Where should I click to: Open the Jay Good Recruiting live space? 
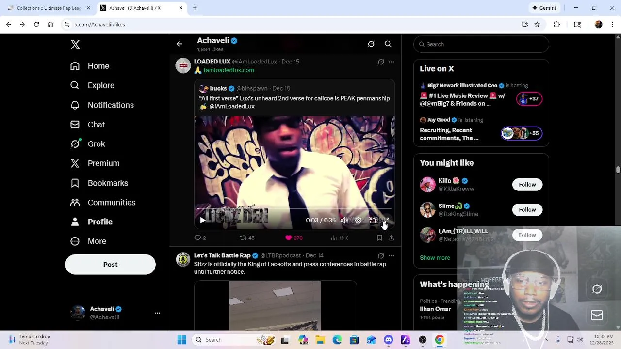tap(481, 129)
